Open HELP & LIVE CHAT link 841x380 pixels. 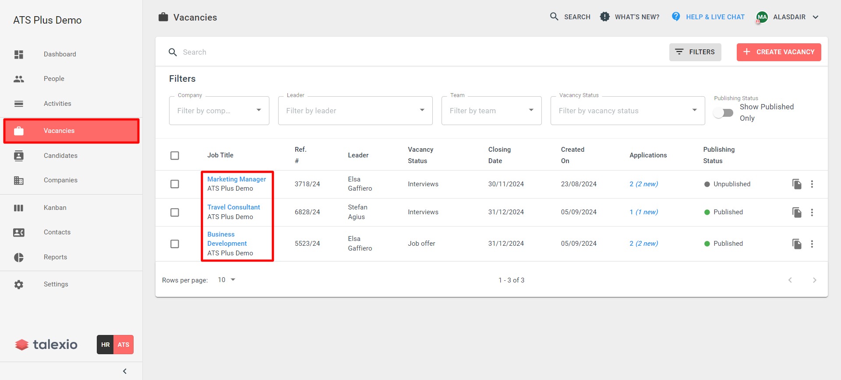point(715,17)
